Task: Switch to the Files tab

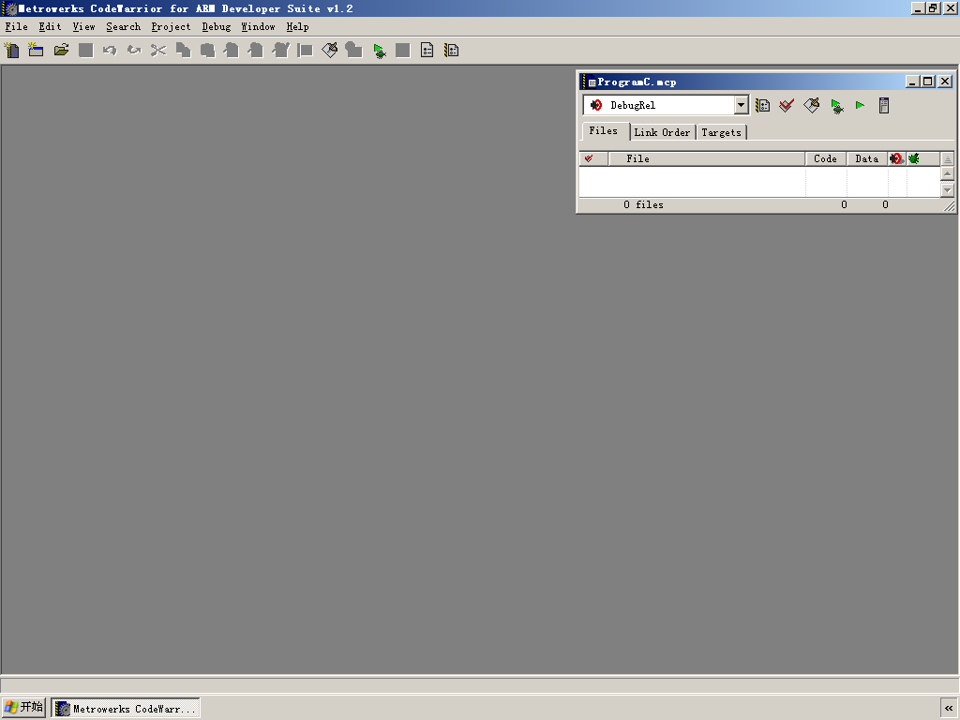Action: pos(604,131)
